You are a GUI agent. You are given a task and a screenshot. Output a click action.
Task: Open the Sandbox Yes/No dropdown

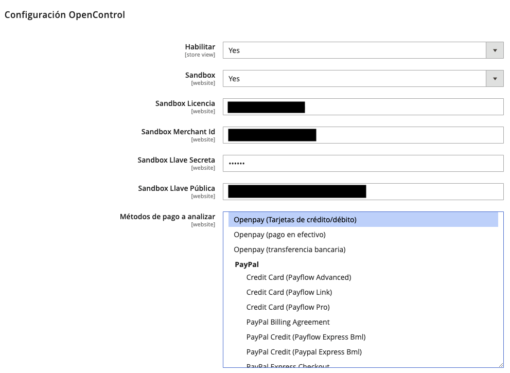[x=363, y=79]
